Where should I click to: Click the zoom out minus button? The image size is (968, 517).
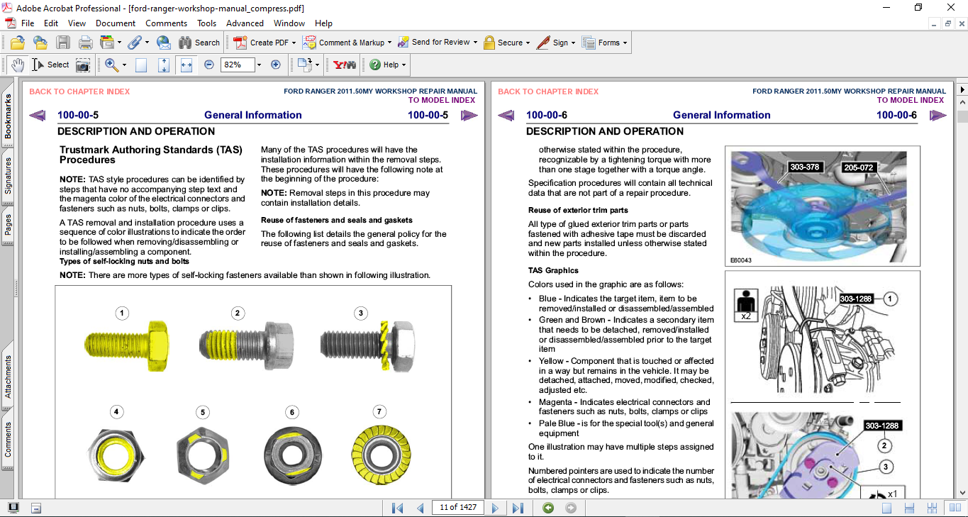209,65
